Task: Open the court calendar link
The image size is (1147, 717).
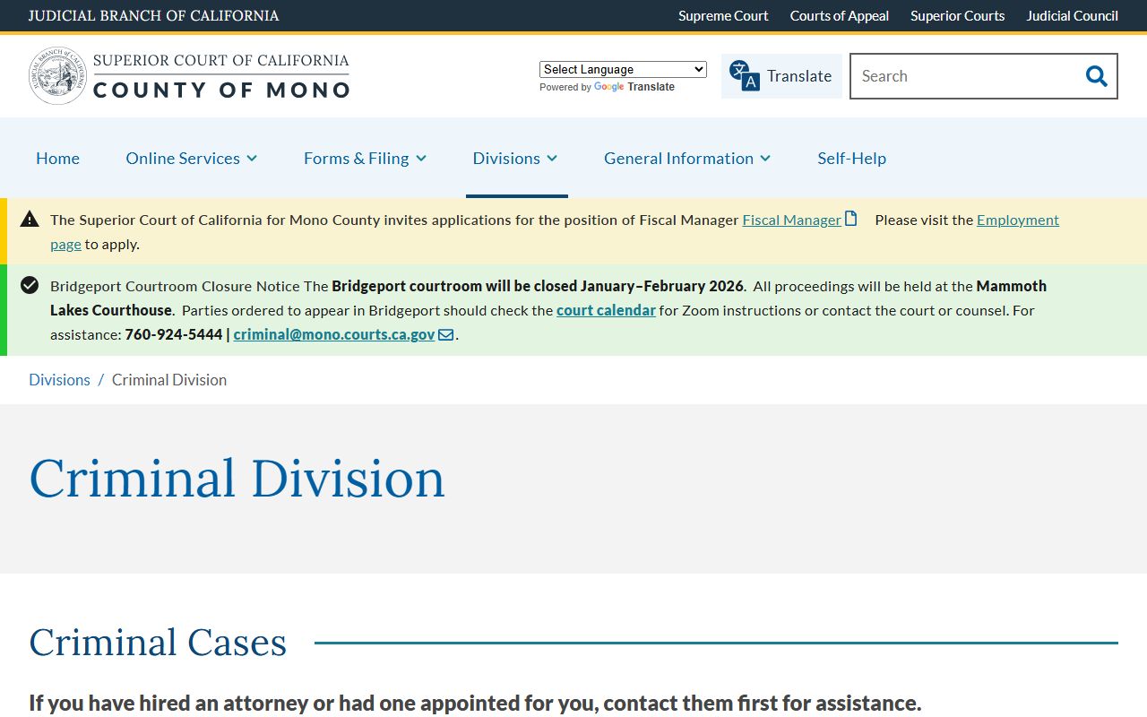Action: click(606, 310)
